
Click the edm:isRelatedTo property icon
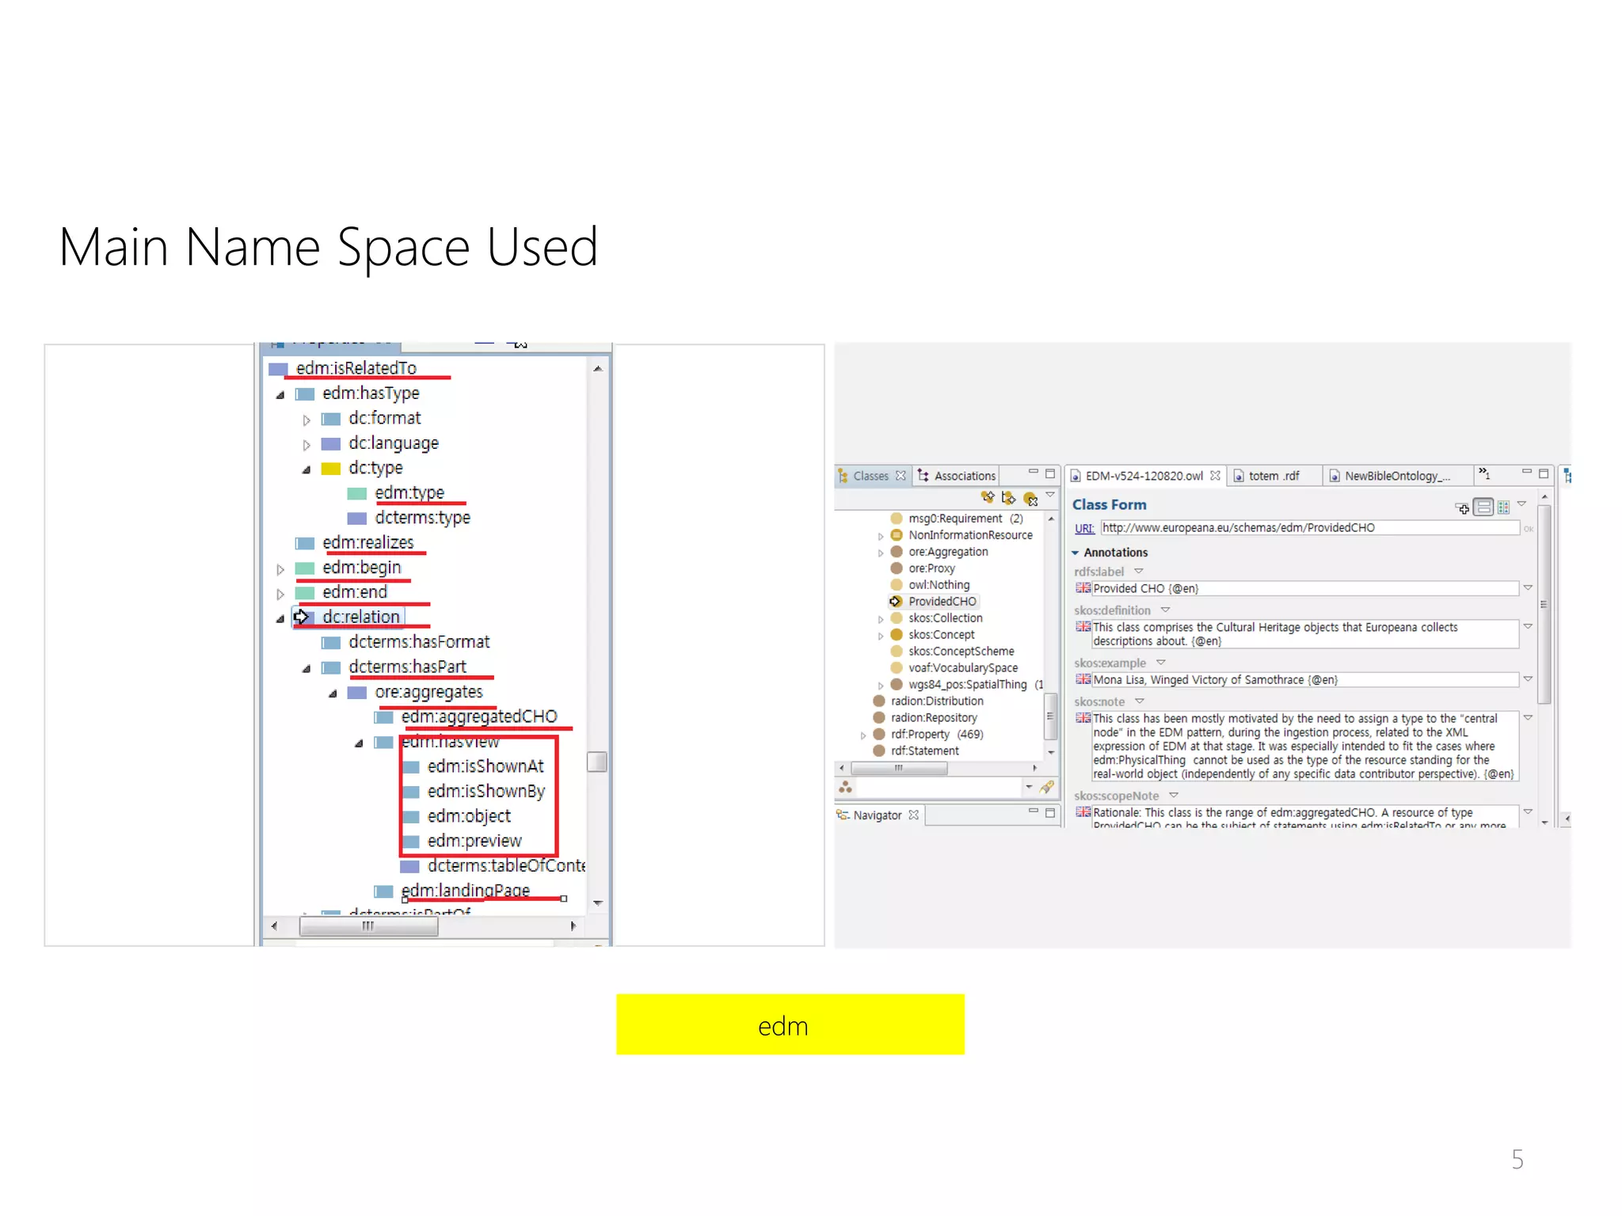click(x=278, y=368)
